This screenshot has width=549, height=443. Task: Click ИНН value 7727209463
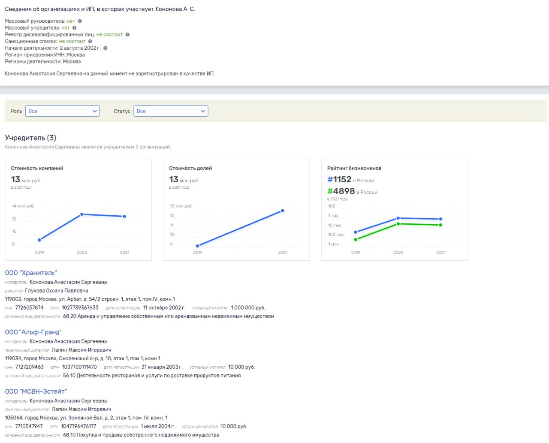click(x=30, y=367)
